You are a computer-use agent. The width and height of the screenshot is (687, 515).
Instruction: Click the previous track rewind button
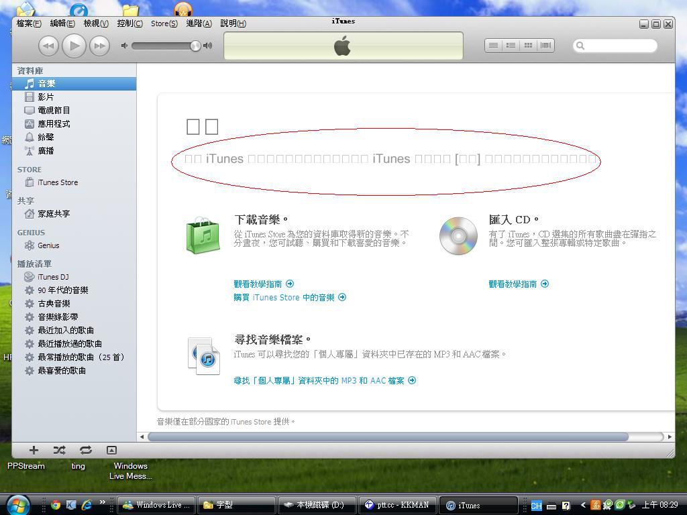click(48, 46)
